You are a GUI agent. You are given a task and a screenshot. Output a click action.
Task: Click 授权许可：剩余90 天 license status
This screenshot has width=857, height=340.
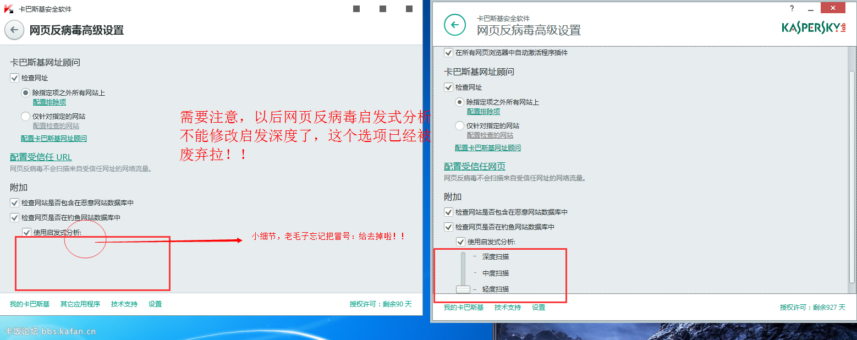point(381,304)
